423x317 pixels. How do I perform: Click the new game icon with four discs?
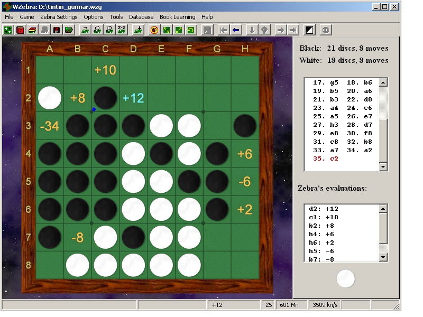tap(8, 30)
